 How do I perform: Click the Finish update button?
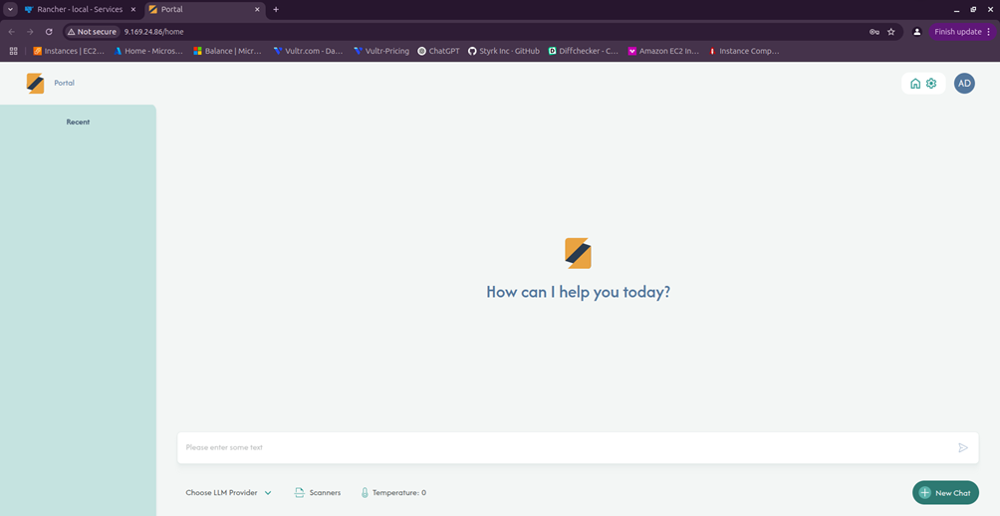(x=962, y=32)
